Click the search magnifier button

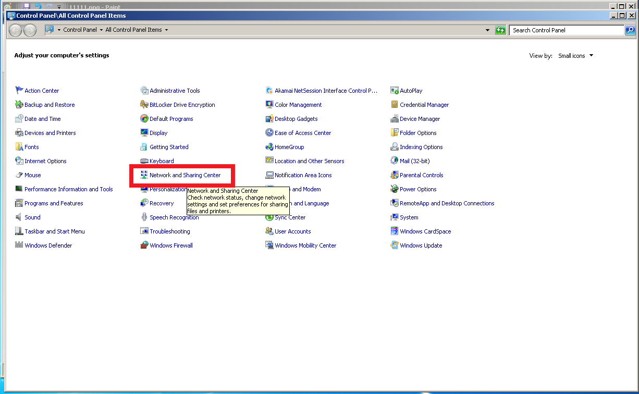[x=630, y=30]
